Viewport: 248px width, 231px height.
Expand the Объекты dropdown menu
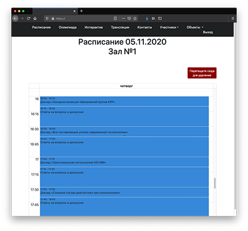(195, 27)
